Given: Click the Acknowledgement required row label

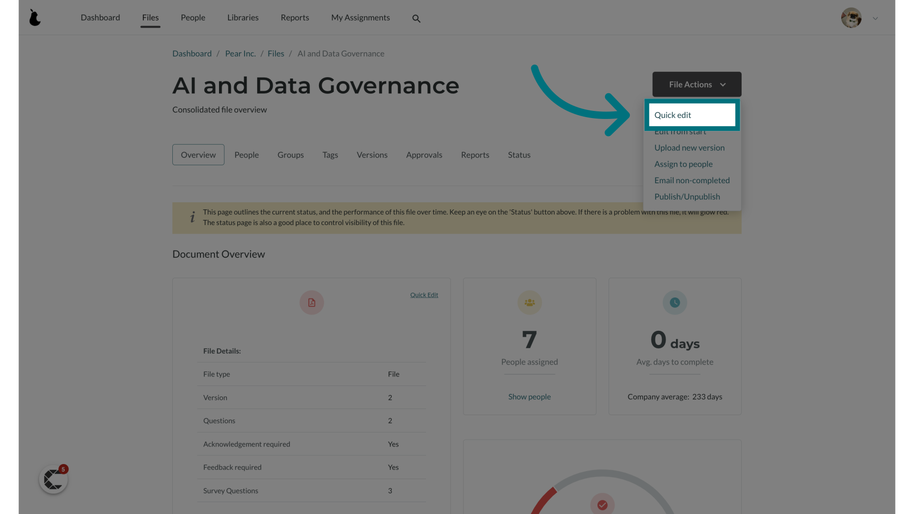Looking at the screenshot, I should click(247, 444).
